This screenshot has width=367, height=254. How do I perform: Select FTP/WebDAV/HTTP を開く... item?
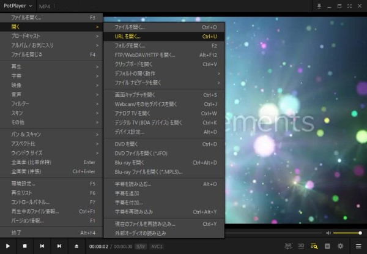(x=164, y=55)
